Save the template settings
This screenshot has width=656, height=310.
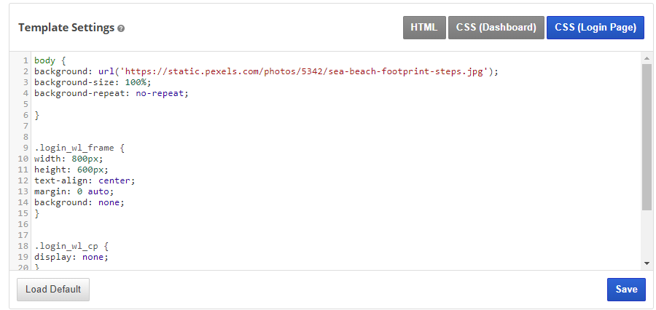625,289
